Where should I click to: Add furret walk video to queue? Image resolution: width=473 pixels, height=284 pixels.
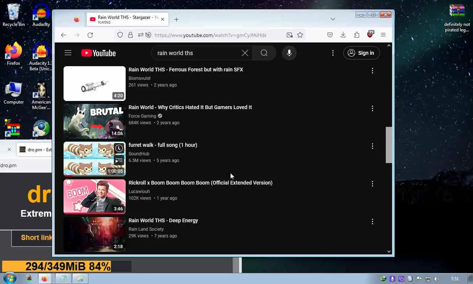pos(119,160)
